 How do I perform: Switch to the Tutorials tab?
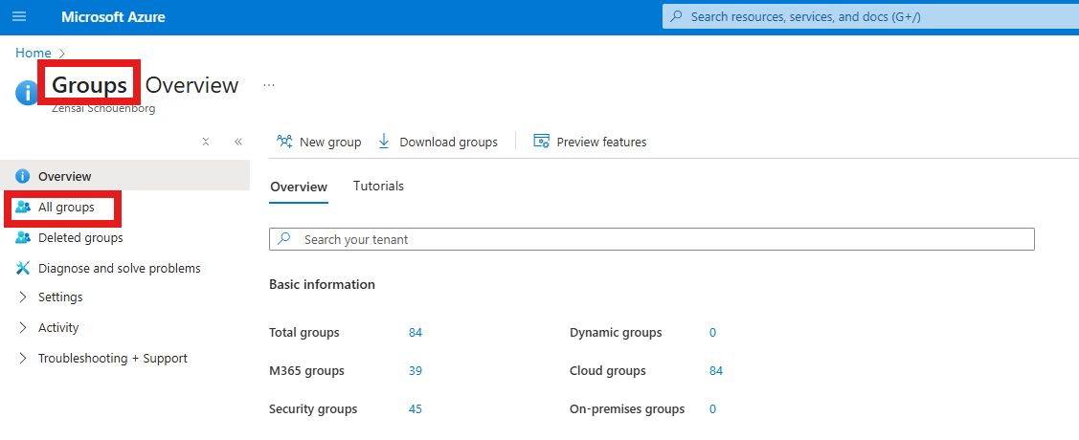click(378, 186)
